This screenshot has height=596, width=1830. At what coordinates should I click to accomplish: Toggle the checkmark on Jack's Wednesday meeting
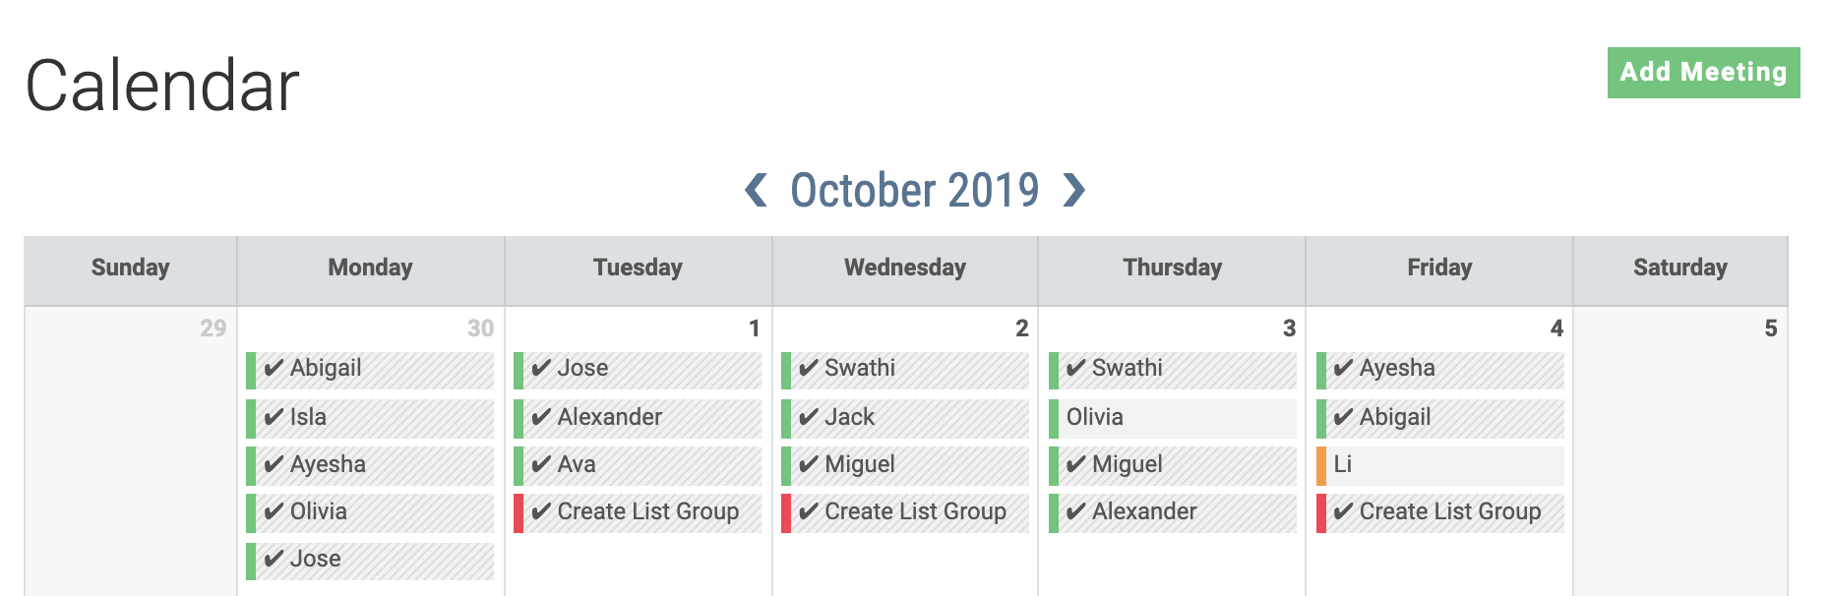coord(807,417)
